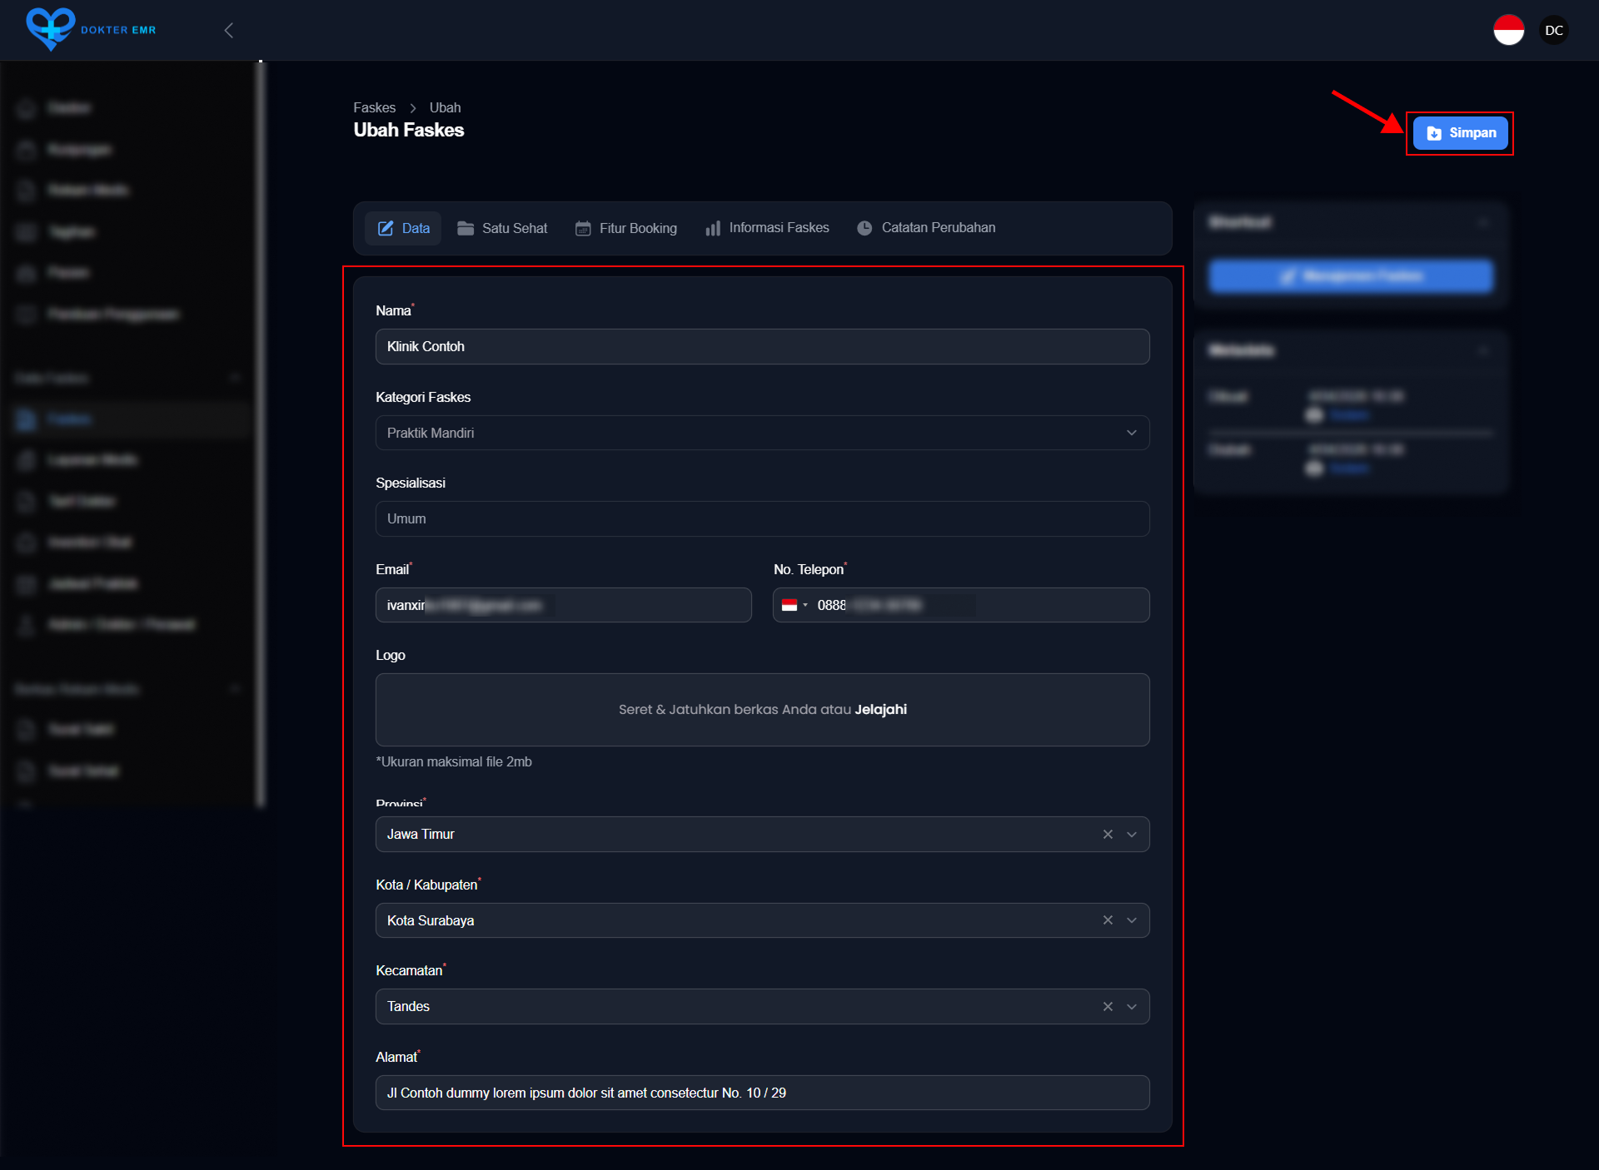The image size is (1599, 1170).
Task: Click the Ubah breadcrumb text
Action: coord(445,108)
